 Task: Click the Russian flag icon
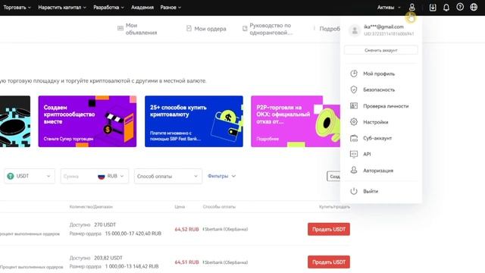point(101,176)
